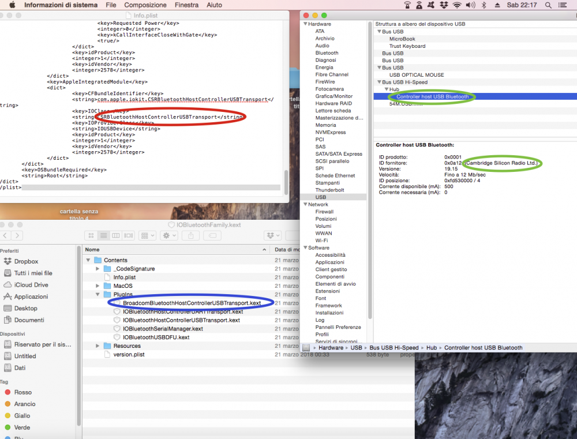Collapse the Software category triangle
Viewport: 577px width, 439px height.
(305, 247)
